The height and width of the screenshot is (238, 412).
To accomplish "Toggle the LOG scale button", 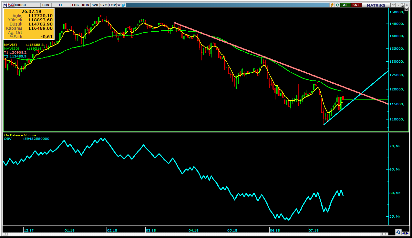I will 76,5.
